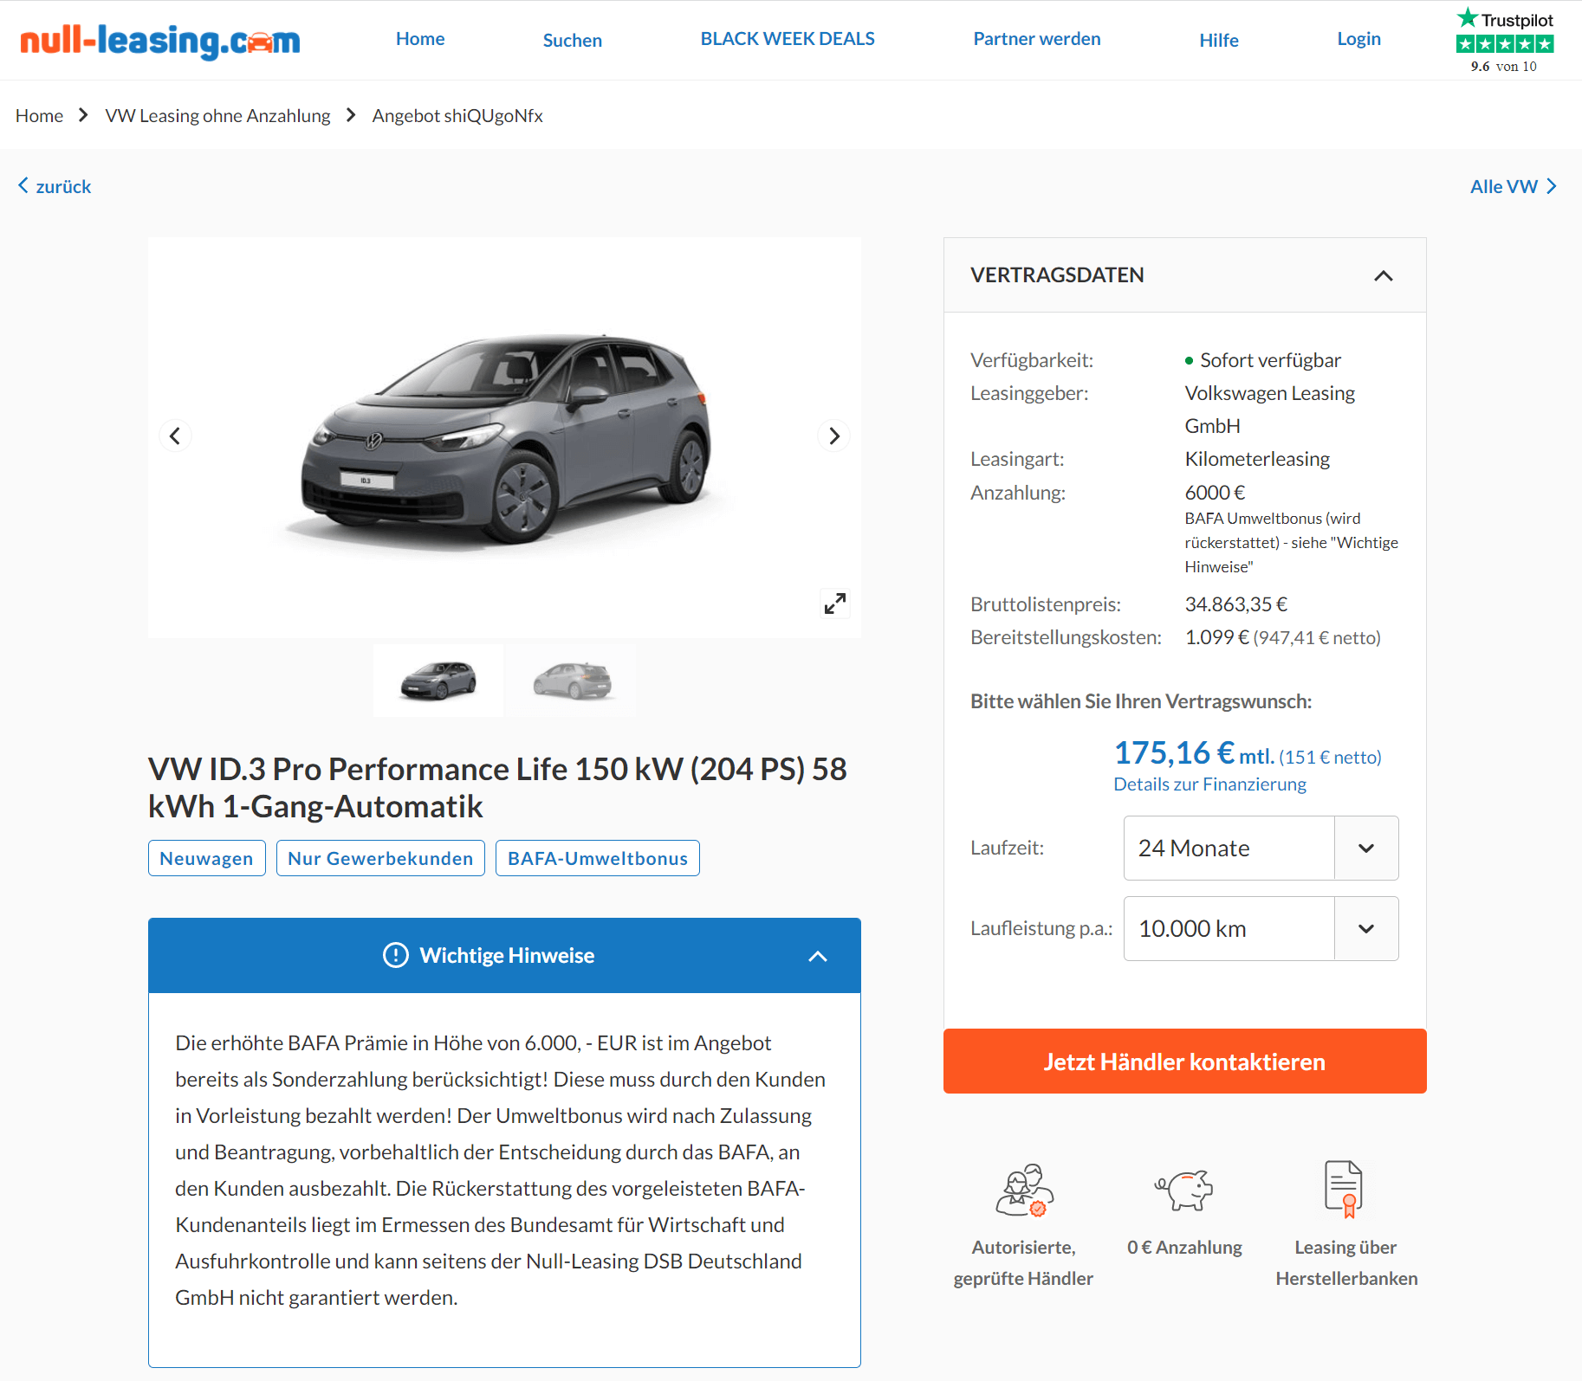This screenshot has width=1582, height=1381.
Task: Click the piggy bank 0 € Anzahlung icon
Action: click(1184, 1190)
